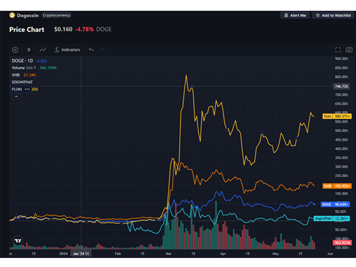The width and height of the screenshot is (356, 267).
Task: Click the 900.00% price axis label
Action: pyautogui.click(x=341, y=59)
